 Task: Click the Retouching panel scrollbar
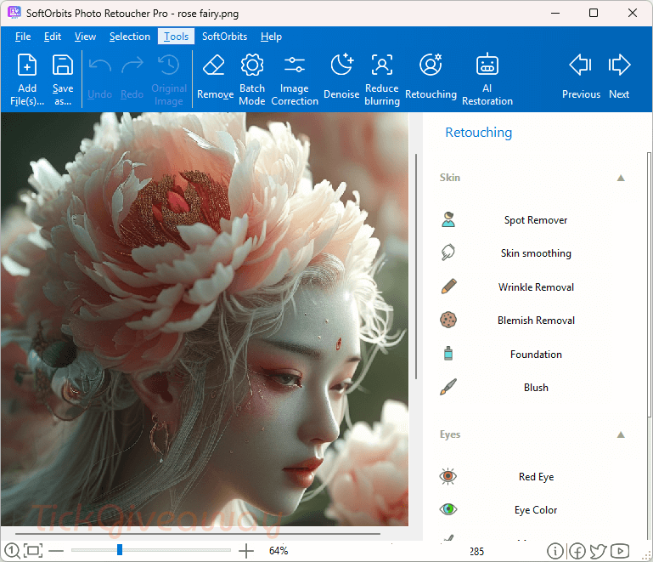(649, 284)
